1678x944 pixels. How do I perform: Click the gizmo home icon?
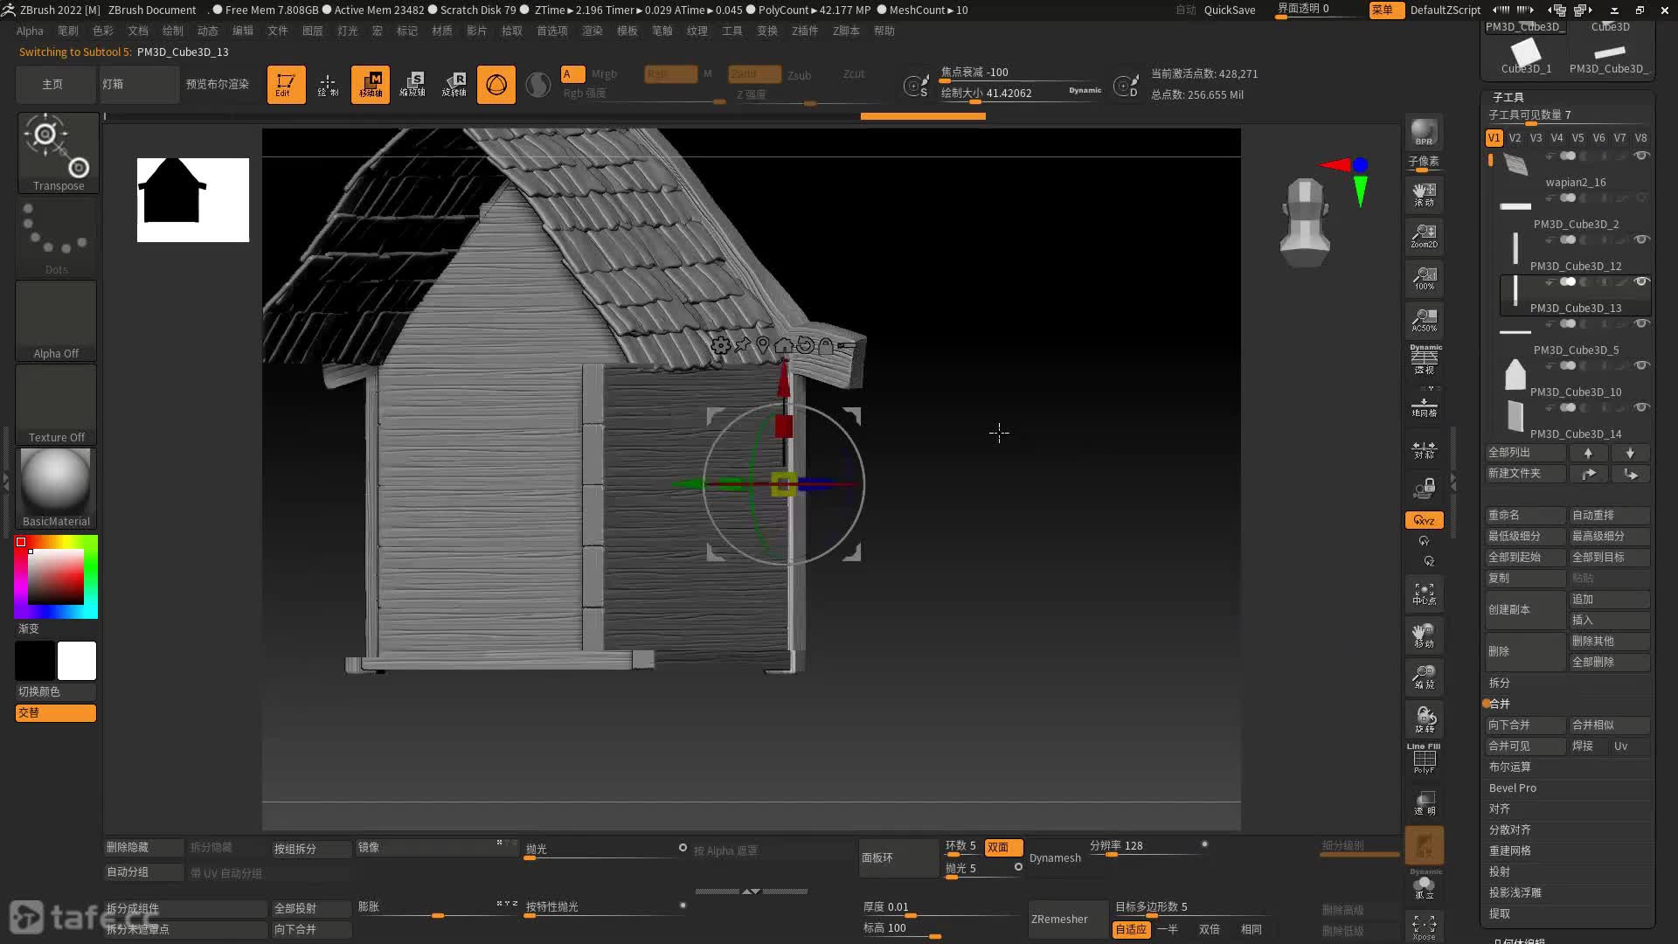[784, 345]
